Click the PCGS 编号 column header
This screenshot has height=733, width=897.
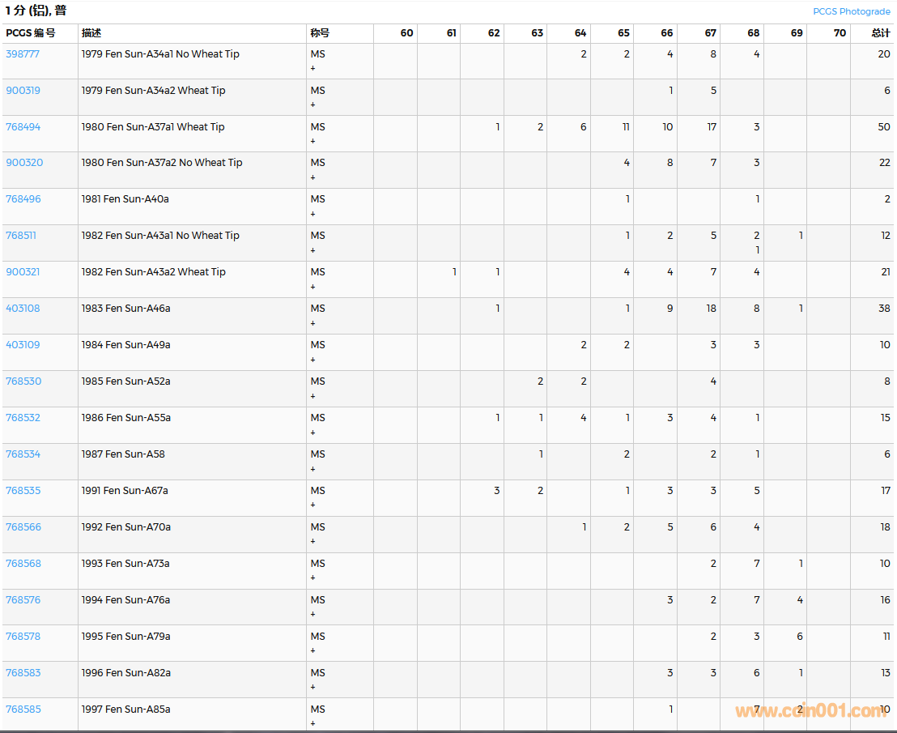pyautogui.click(x=31, y=33)
